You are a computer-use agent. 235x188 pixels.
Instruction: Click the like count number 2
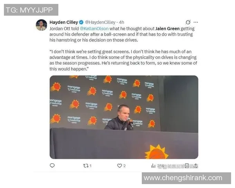pos(125,166)
